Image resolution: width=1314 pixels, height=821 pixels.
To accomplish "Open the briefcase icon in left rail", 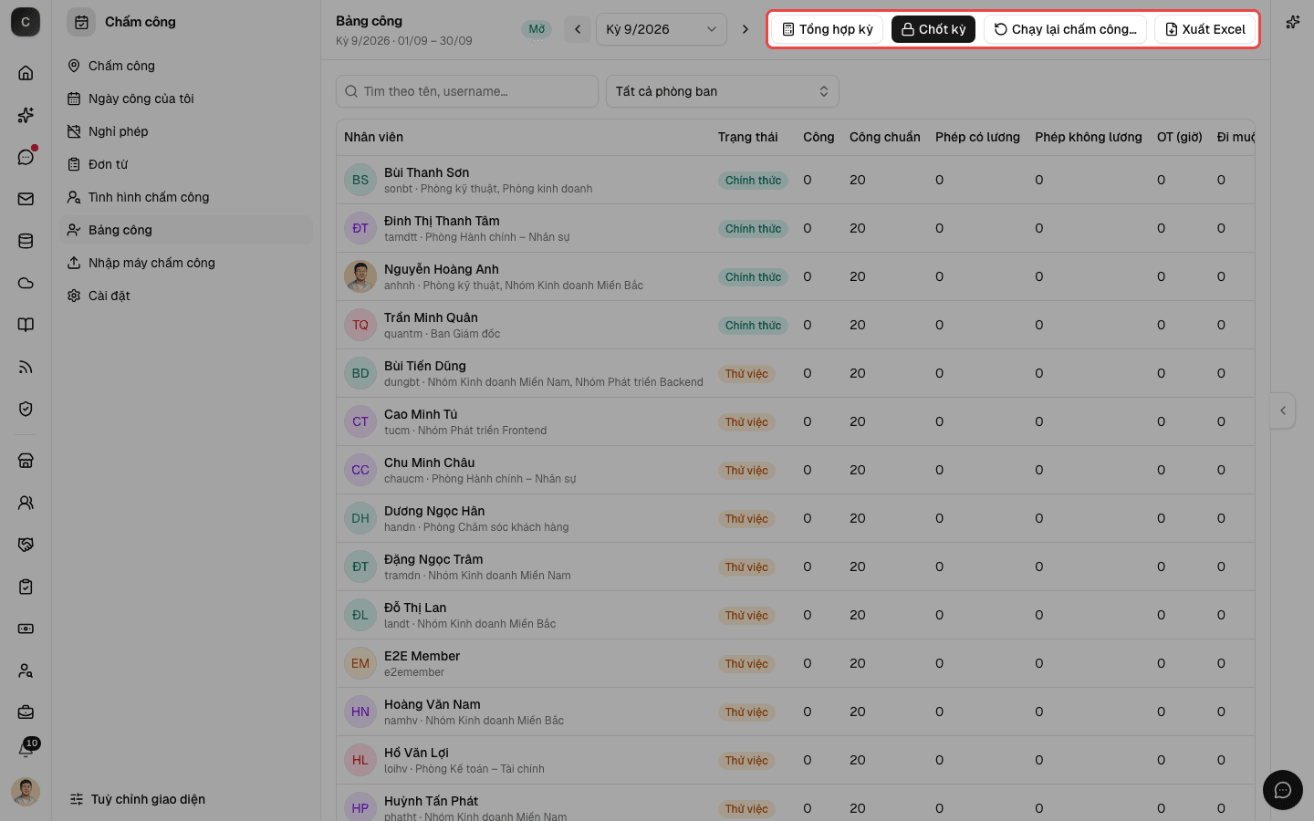I will point(26,712).
